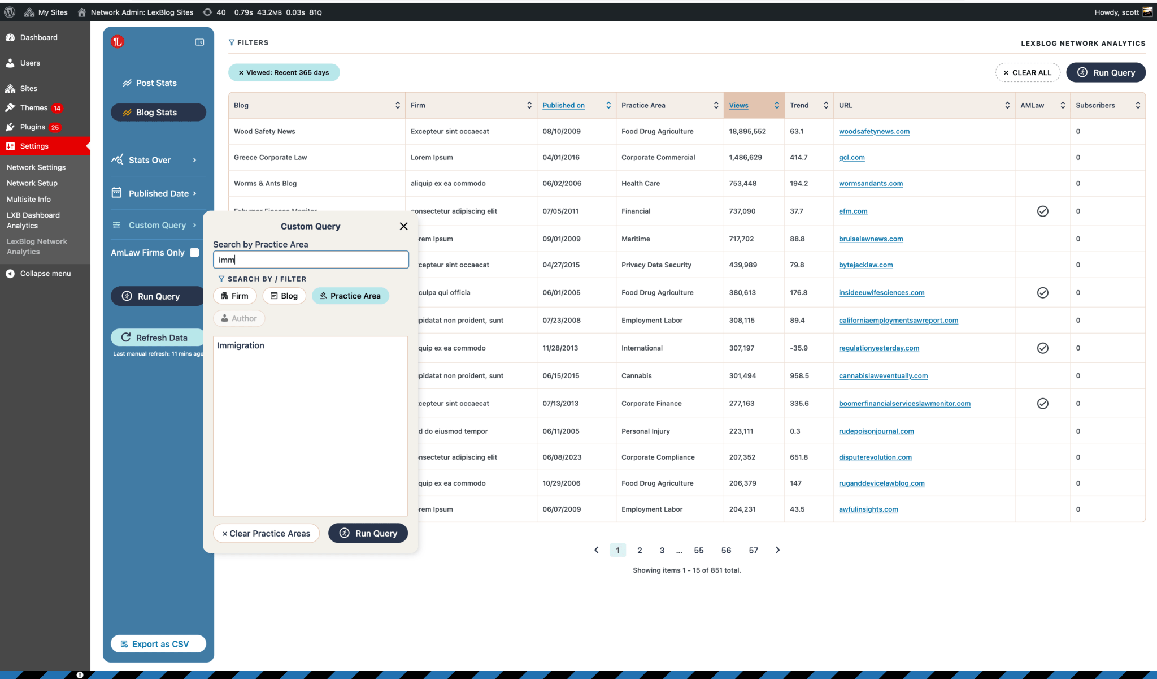Open the Plugins menu in admin sidebar
1157x679 pixels.
(32, 127)
